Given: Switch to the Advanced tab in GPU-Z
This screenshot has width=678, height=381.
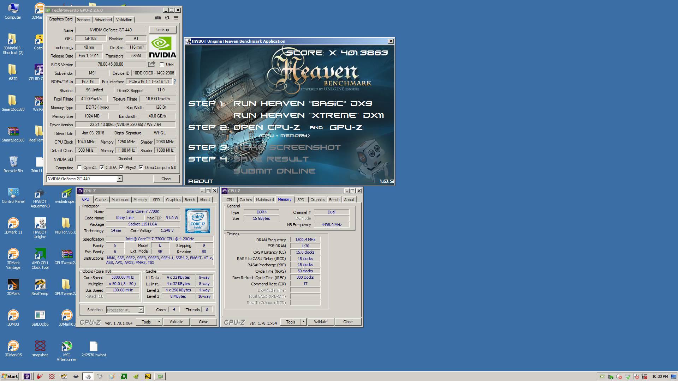Looking at the screenshot, I should coord(103,20).
